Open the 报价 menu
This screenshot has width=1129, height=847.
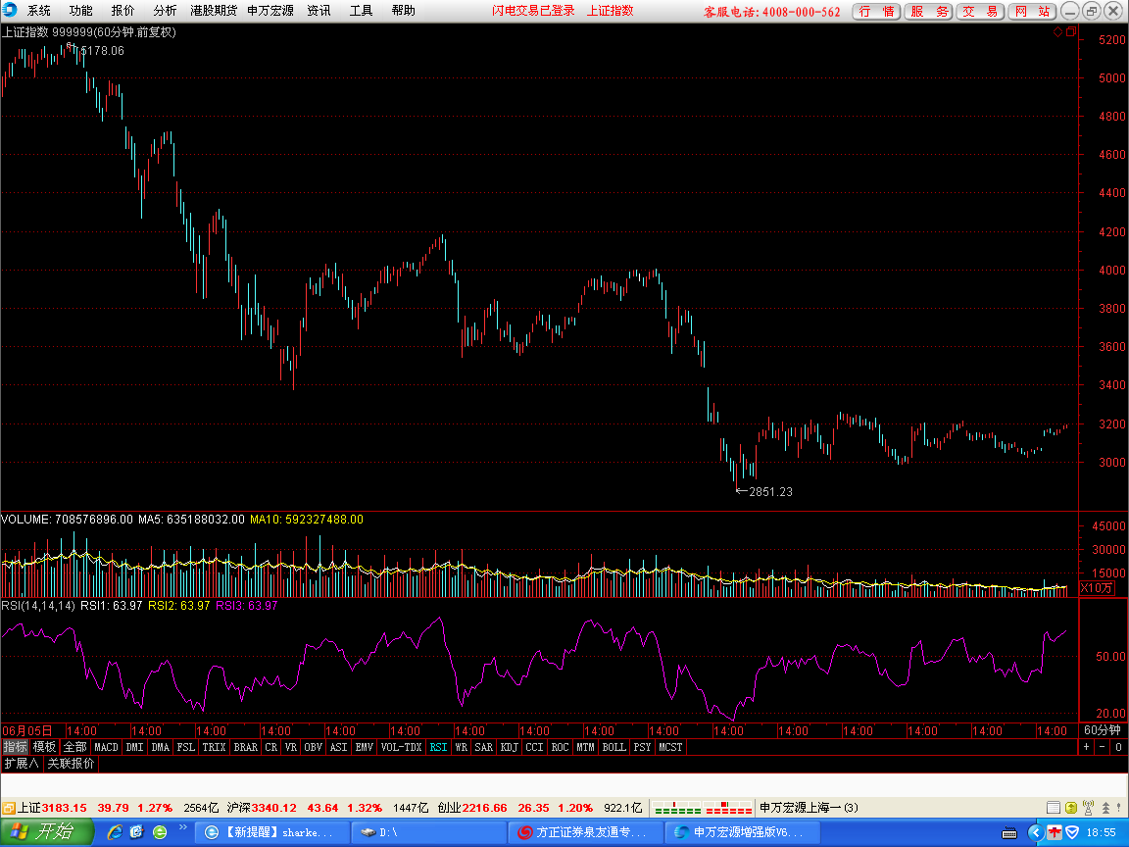(x=123, y=10)
